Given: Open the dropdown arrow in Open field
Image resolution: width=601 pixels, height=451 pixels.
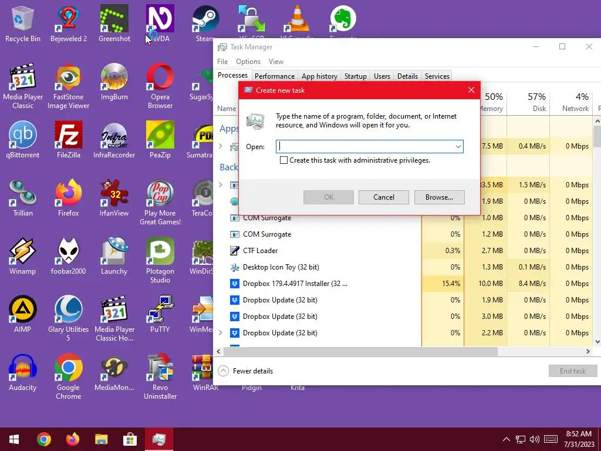Looking at the screenshot, I should point(458,146).
